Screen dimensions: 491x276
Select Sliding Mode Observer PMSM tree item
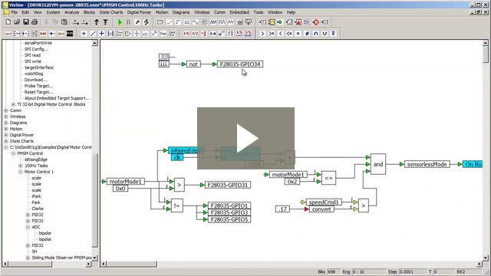click(61, 258)
